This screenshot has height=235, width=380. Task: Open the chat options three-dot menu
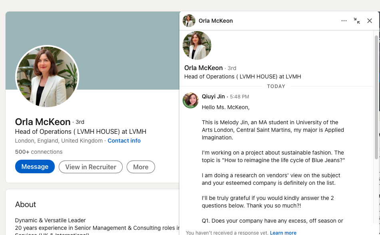[x=344, y=21]
